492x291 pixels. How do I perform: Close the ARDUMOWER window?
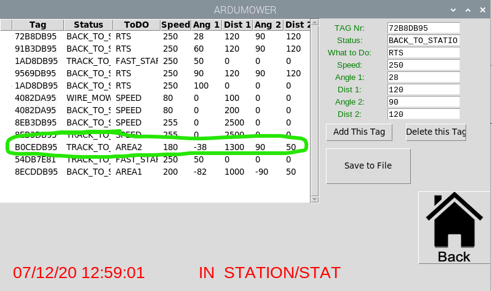pos(483,10)
